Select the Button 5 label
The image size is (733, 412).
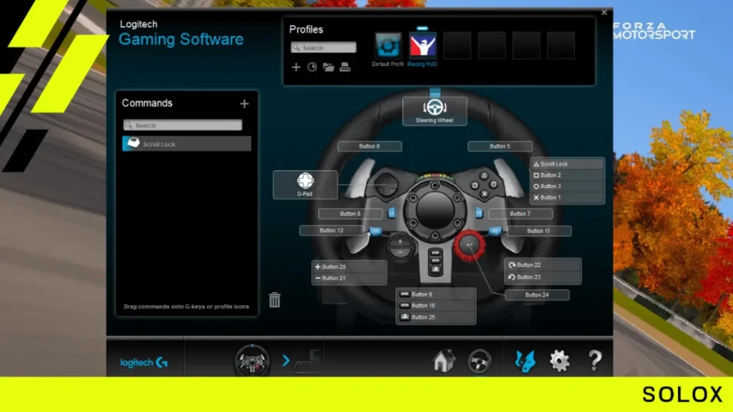(500, 146)
